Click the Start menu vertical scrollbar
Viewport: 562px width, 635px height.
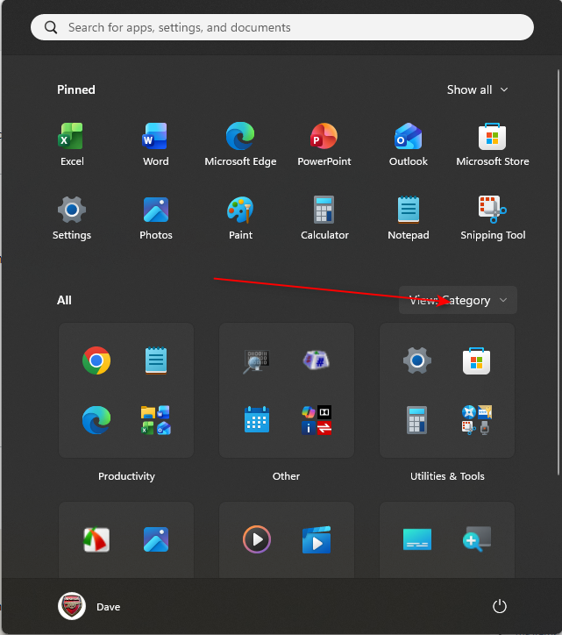point(558,271)
